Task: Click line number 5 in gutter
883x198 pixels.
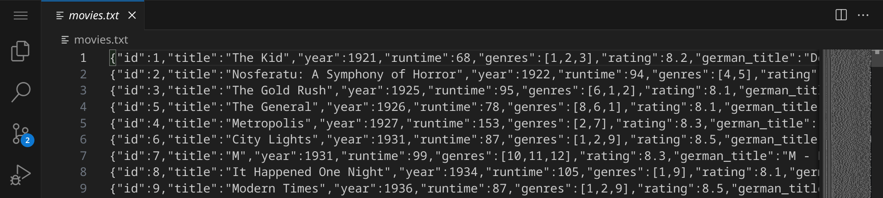Action: (x=83, y=123)
